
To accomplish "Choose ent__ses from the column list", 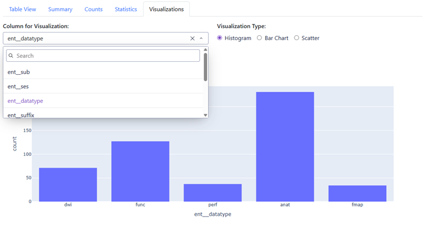I will click(103, 87).
